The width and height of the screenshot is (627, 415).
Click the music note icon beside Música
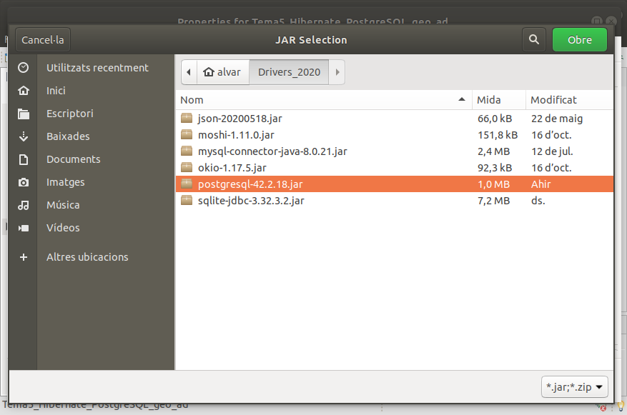click(23, 205)
